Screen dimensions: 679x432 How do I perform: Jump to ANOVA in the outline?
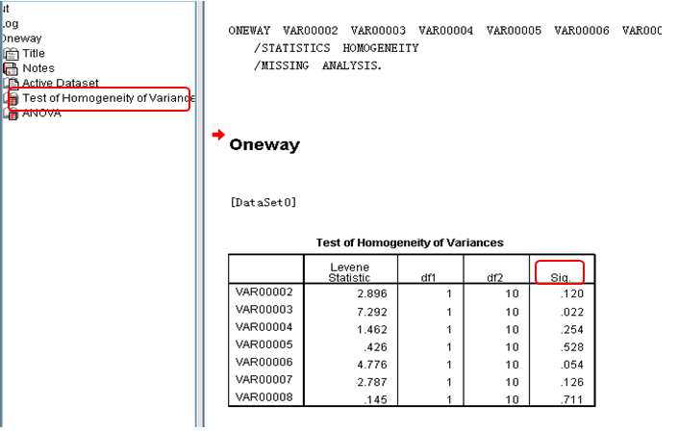pos(42,114)
